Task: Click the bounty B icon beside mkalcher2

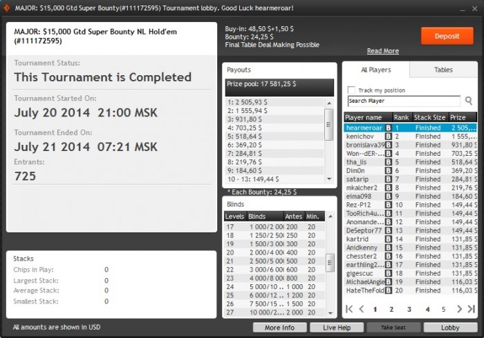Action: (389, 188)
